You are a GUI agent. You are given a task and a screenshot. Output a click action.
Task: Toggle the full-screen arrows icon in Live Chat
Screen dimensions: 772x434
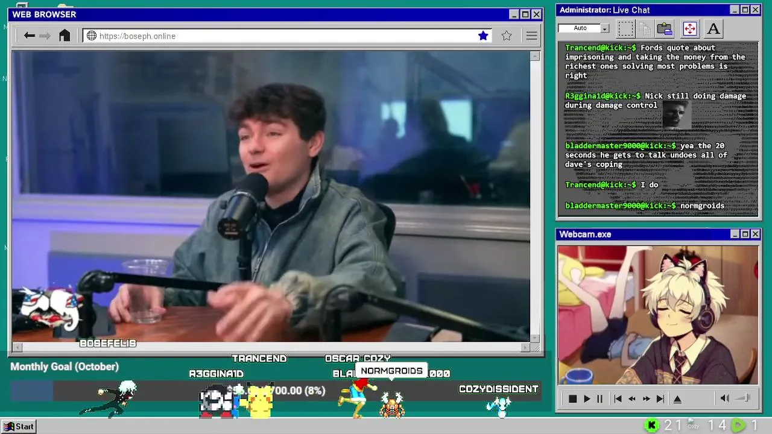click(x=689, y=28)
